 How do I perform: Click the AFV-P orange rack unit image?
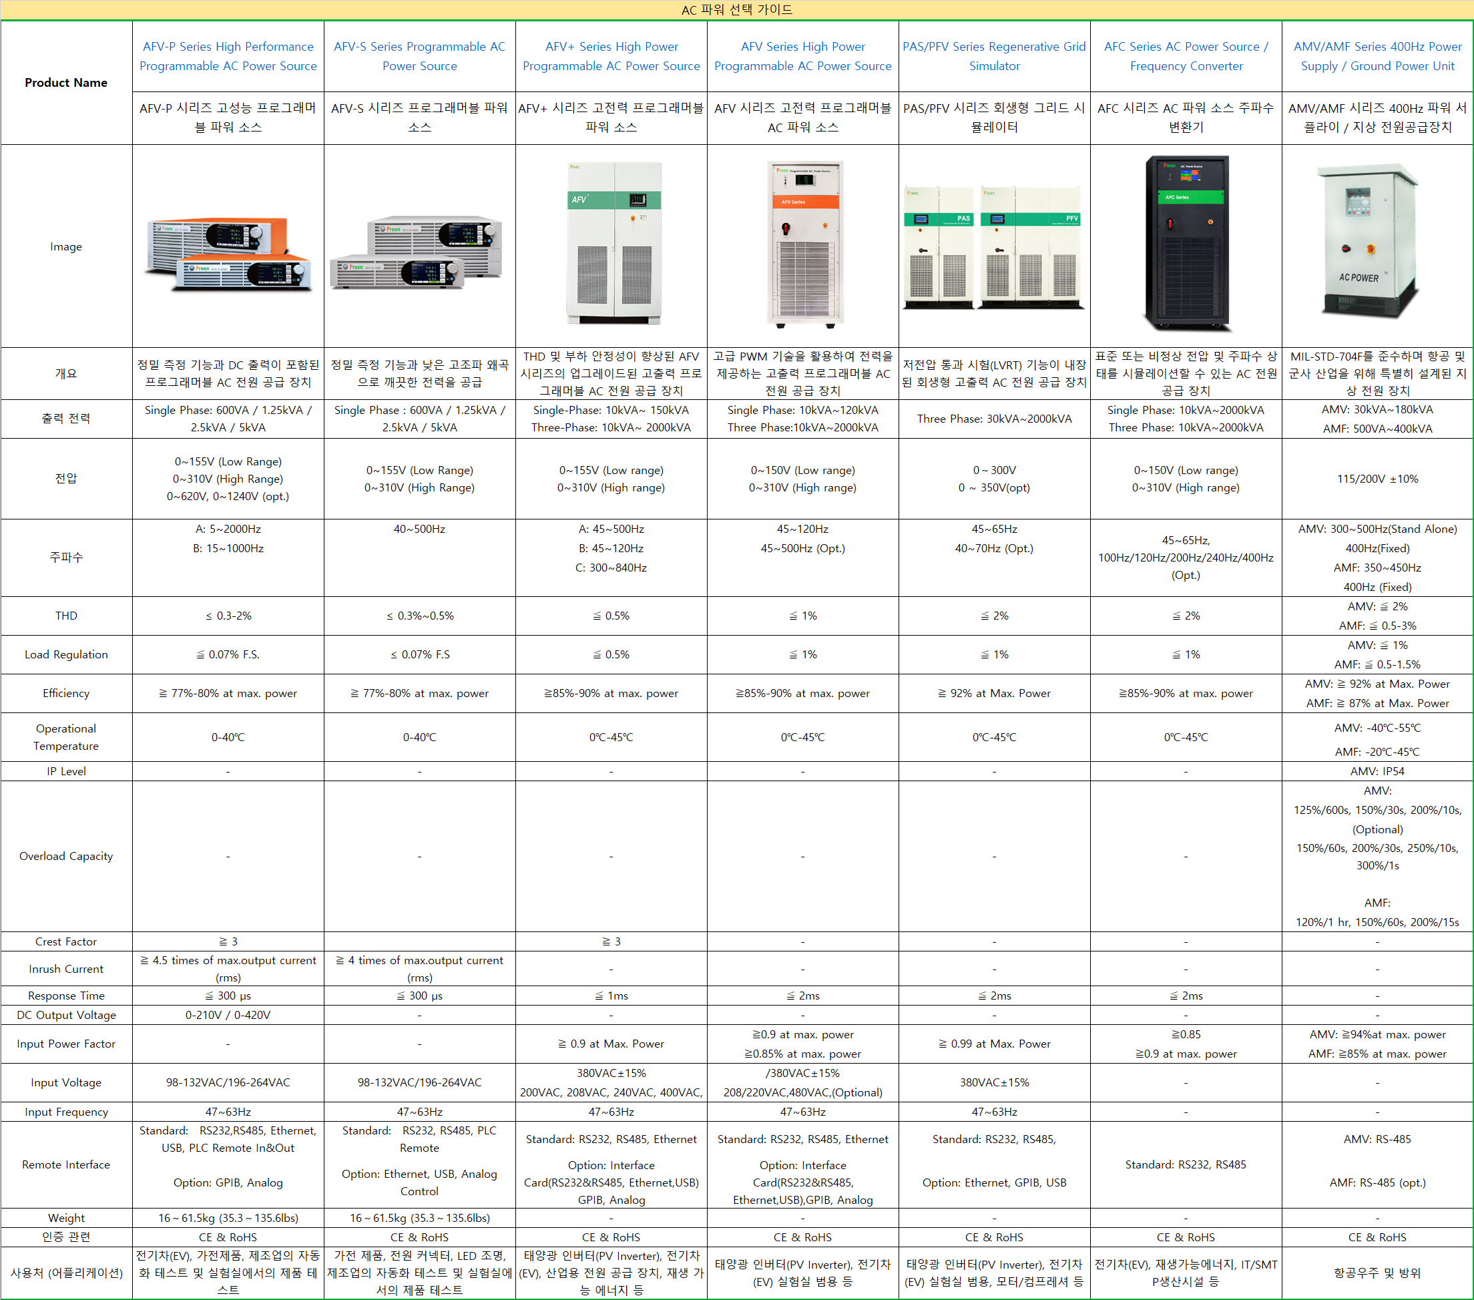pos(228,254)
